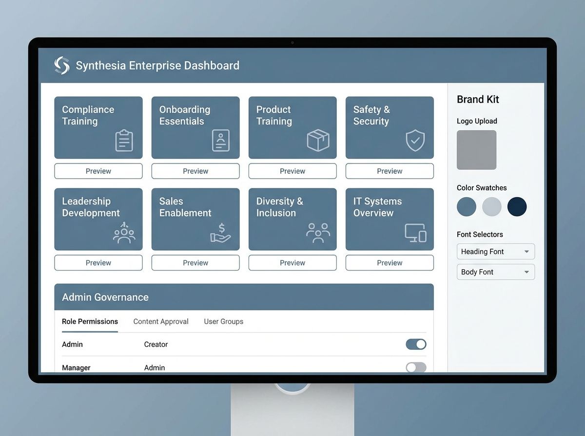Preview the Sales Enablement template

pyautogui.click(x=195, y=263)
